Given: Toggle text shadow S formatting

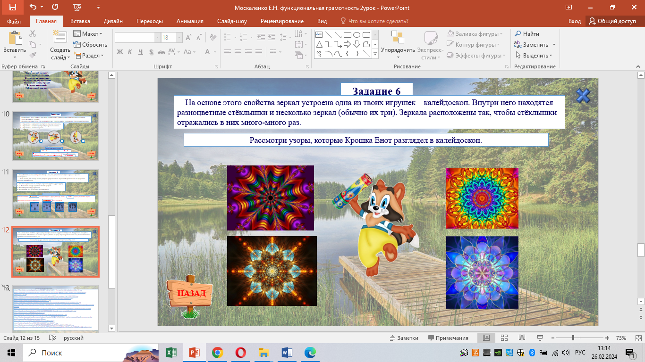Looking at the screenshot, I should (x=152, y=52).
